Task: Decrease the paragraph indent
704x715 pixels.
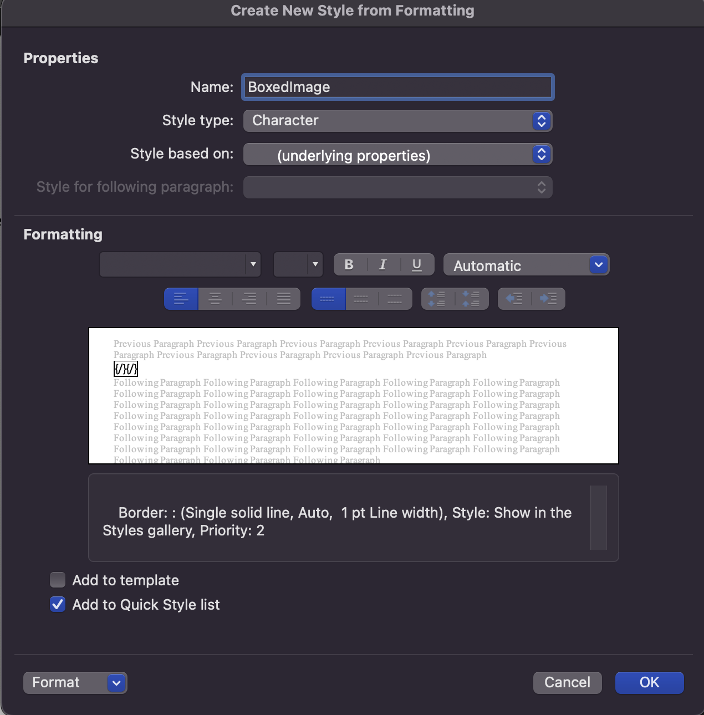Action: (x=515, y=299)
